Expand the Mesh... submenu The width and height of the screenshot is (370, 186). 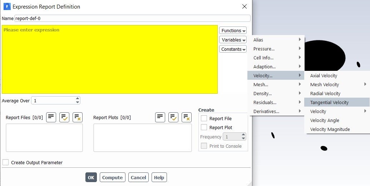tap(276, 84)
